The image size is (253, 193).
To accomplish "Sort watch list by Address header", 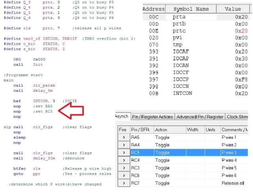I will (153, 9).
